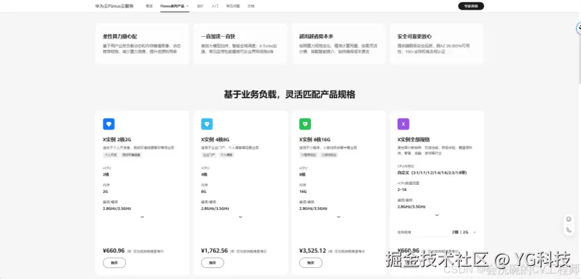Click the 柔性算力随心配 feature card
This screenshot has width=581, height=279.
pos(142,44)
